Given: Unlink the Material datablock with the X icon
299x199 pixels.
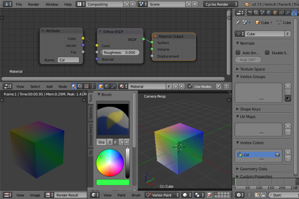Looking at the screenshot, I should tap(181, 87).
